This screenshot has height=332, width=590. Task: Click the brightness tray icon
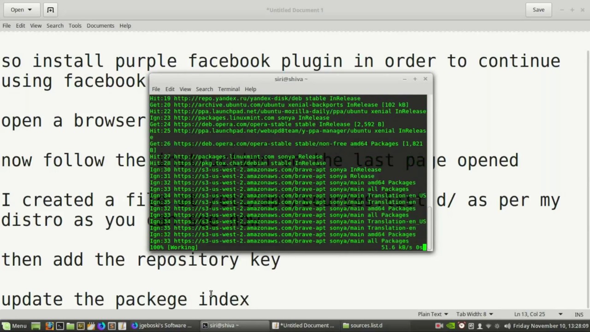497,326
